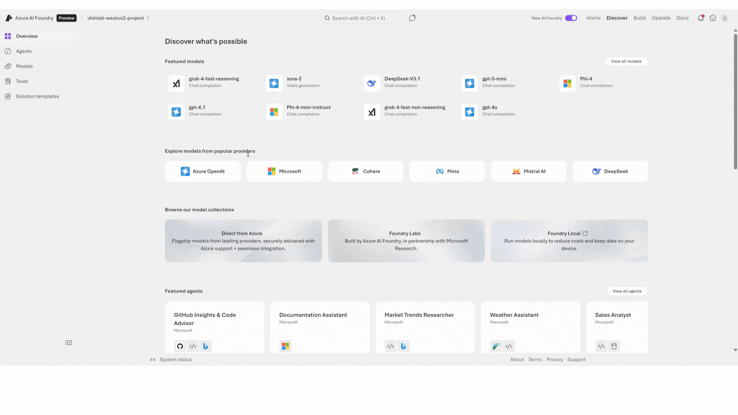
Task: Switch to the Home navigation tab
Action: coord(593,18)
